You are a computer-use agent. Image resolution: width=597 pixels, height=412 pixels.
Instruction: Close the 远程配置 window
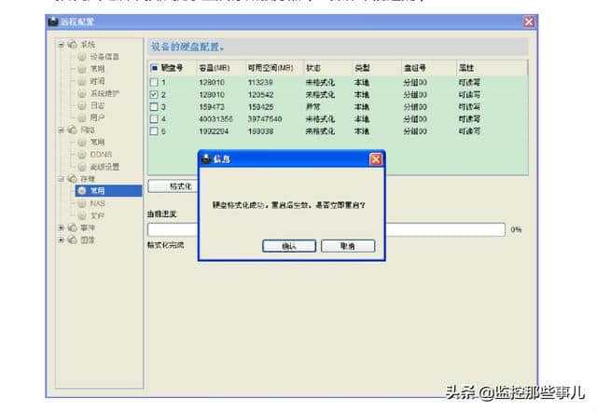click(x=529, y=21)
